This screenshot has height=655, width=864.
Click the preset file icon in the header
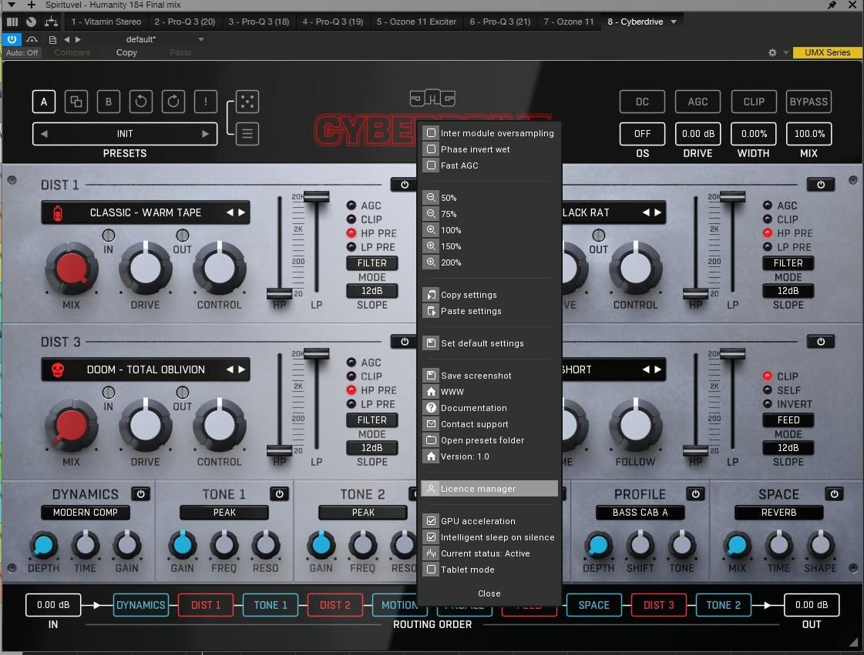pos(52,39)
